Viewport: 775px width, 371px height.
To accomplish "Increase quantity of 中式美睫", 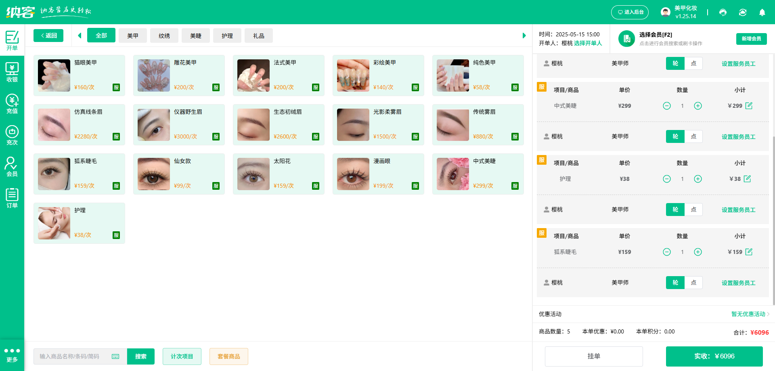I will 698,106.
